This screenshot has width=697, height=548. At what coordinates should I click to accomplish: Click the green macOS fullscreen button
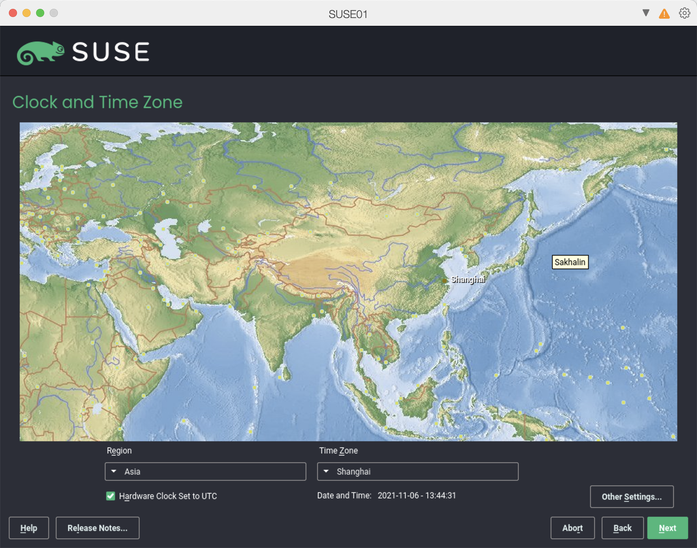click(40, 13)
